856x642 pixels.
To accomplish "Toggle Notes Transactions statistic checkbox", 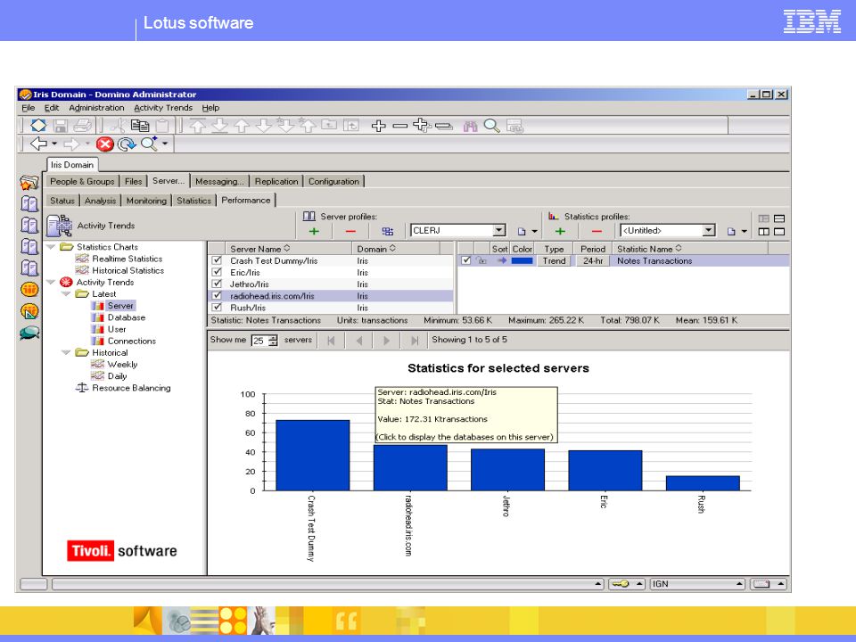I will tap(465, 260).
